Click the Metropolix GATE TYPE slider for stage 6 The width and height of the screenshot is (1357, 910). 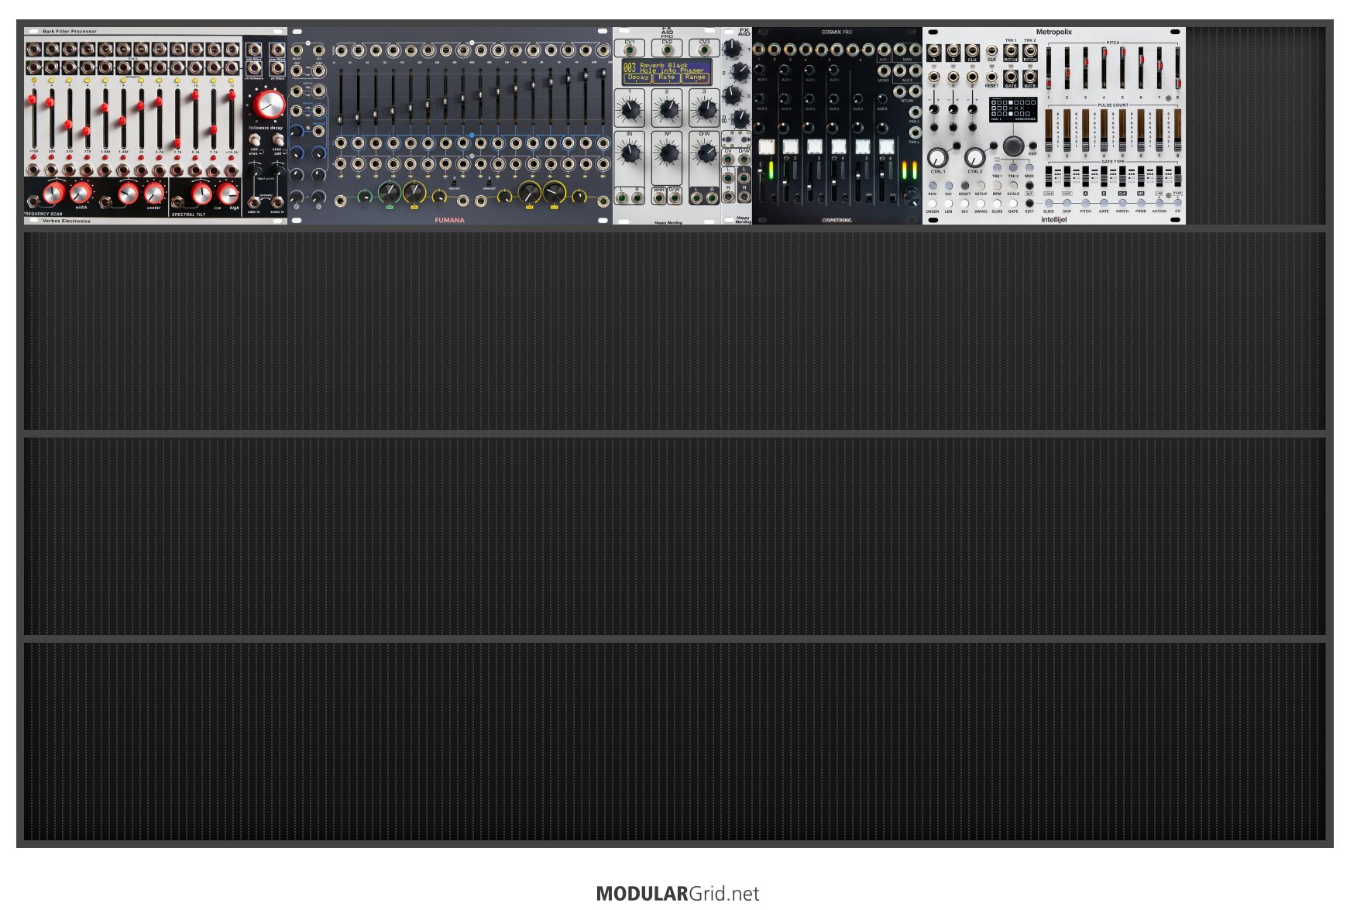[x=1141, y=175]
